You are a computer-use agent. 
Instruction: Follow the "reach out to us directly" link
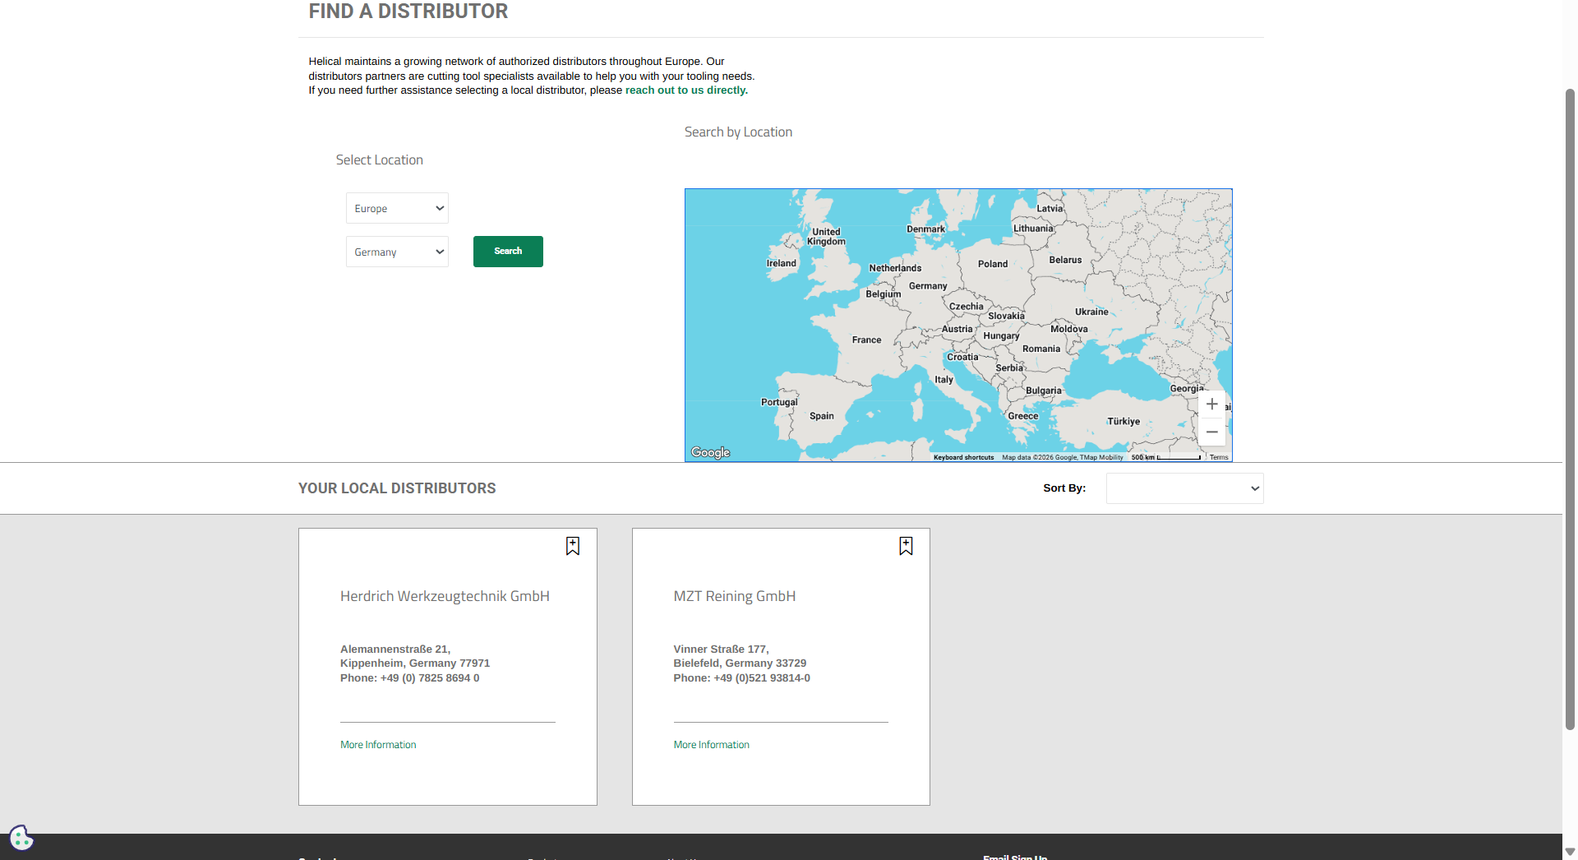pyautogui.click(x=685, y=90)
